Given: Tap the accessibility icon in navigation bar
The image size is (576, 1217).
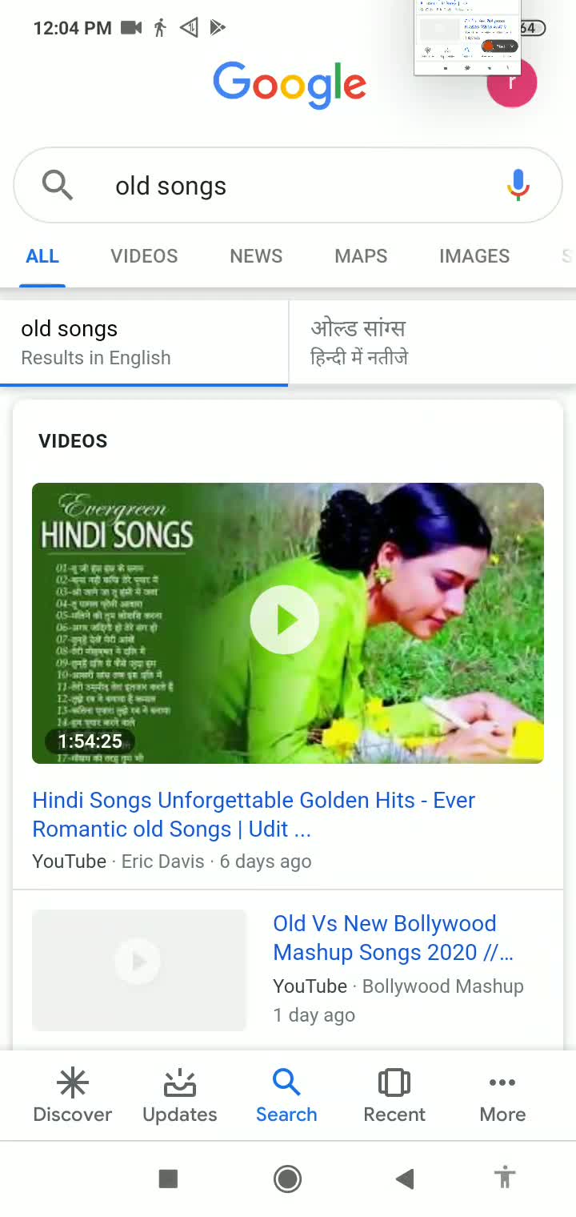Looking at the screenshot, I should pos(505,1178).
